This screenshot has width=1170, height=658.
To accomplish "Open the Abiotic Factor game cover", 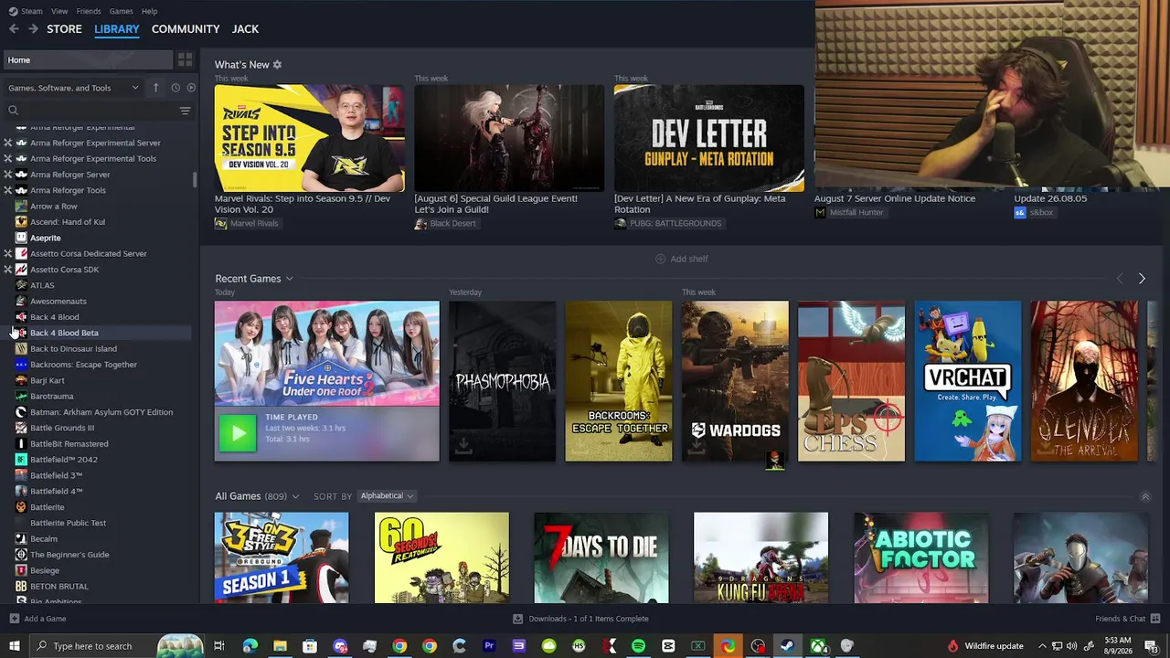I will (x=921, y=557).
